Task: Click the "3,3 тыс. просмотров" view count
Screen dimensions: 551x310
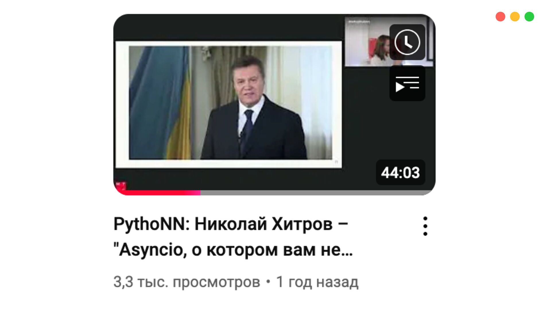Action: [187, 282]
